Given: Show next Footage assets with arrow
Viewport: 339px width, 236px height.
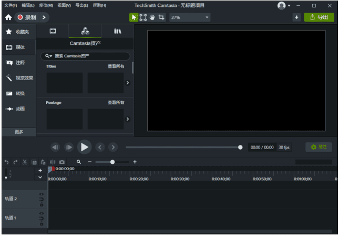Looking at the screenshot, I should click(128, 119).
